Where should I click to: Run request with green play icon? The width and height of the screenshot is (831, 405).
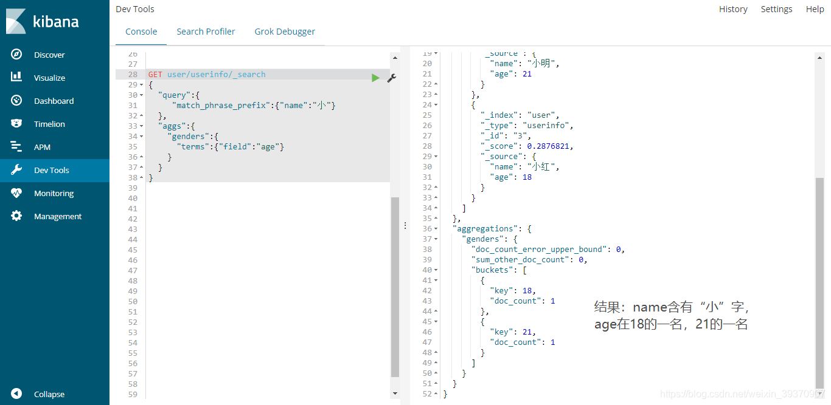point(375,78)
